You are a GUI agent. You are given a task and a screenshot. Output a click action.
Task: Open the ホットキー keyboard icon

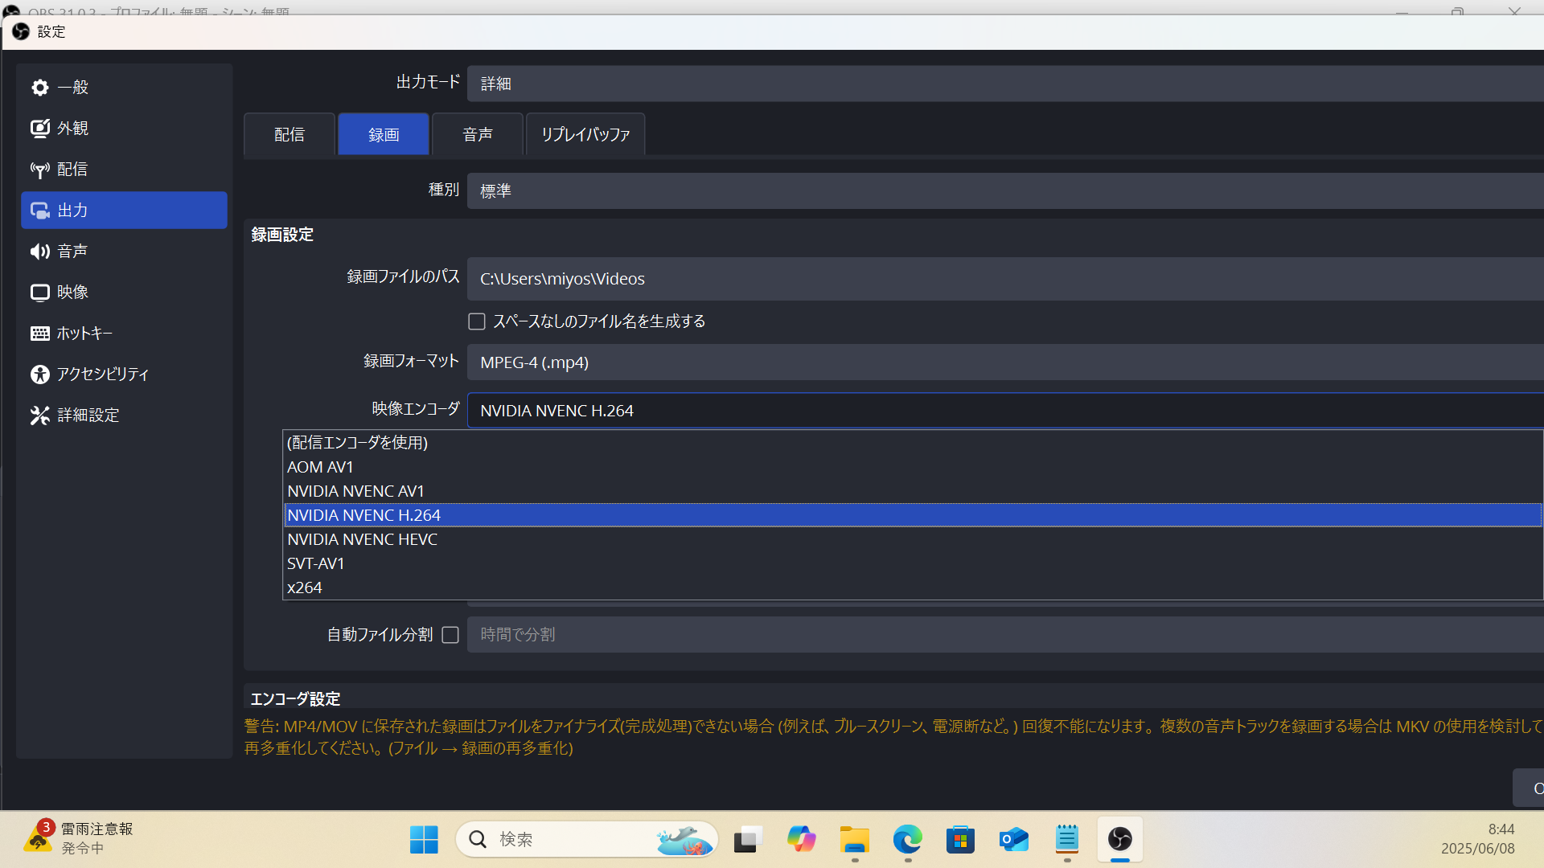click(x=40, y=333)
